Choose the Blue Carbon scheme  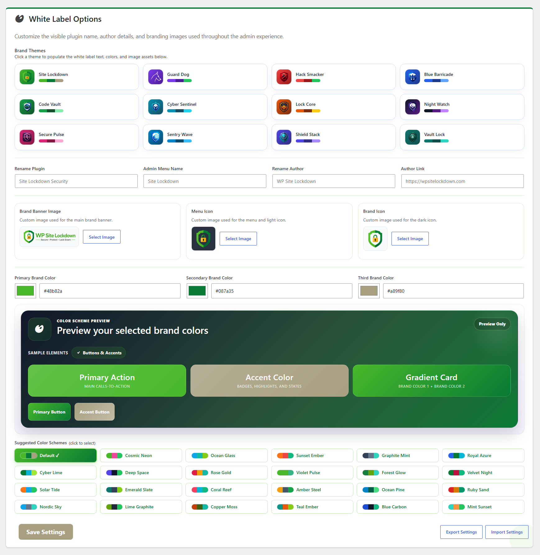tap(398, 507)
